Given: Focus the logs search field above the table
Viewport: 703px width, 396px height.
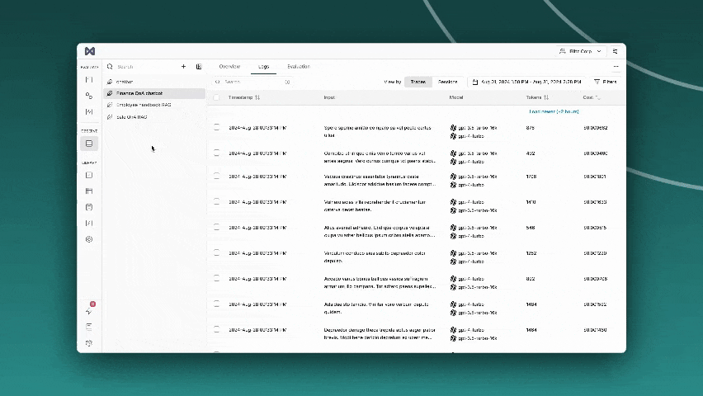Looking at the screenshot, I should click(252, 82).
